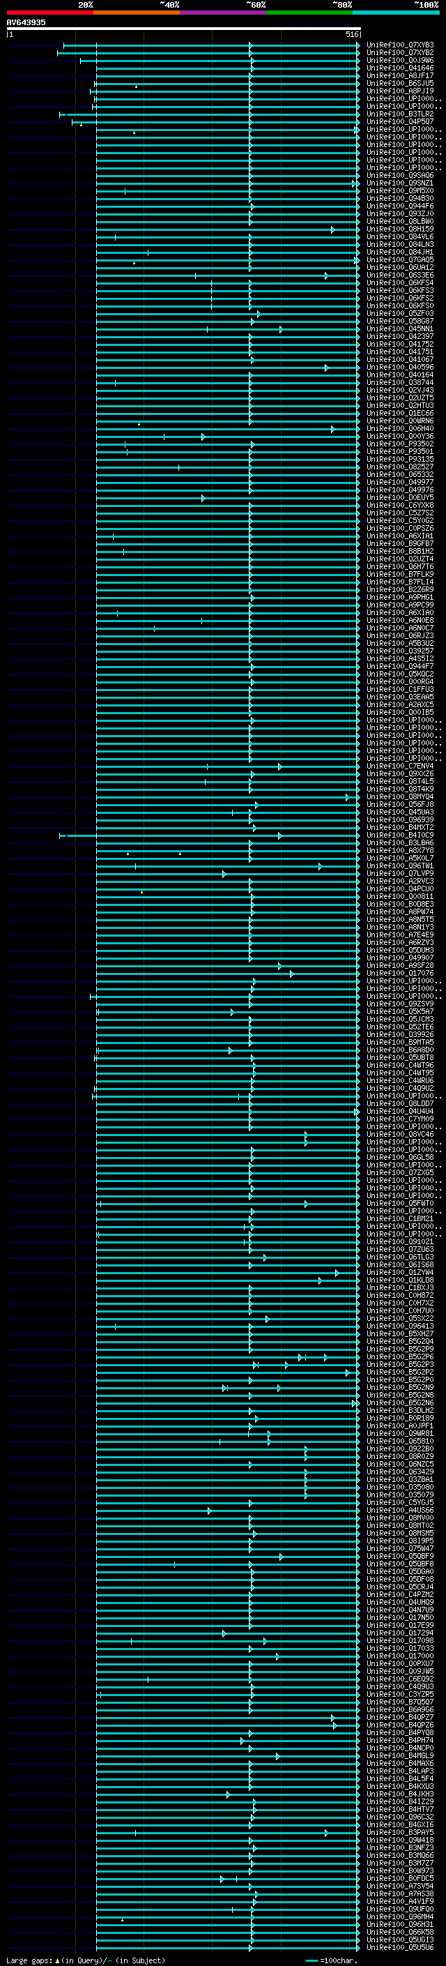This screenshot has width=446, height=1966.
Task: Click the purple ~60% identity legend bar
Action: pos(224,13)
